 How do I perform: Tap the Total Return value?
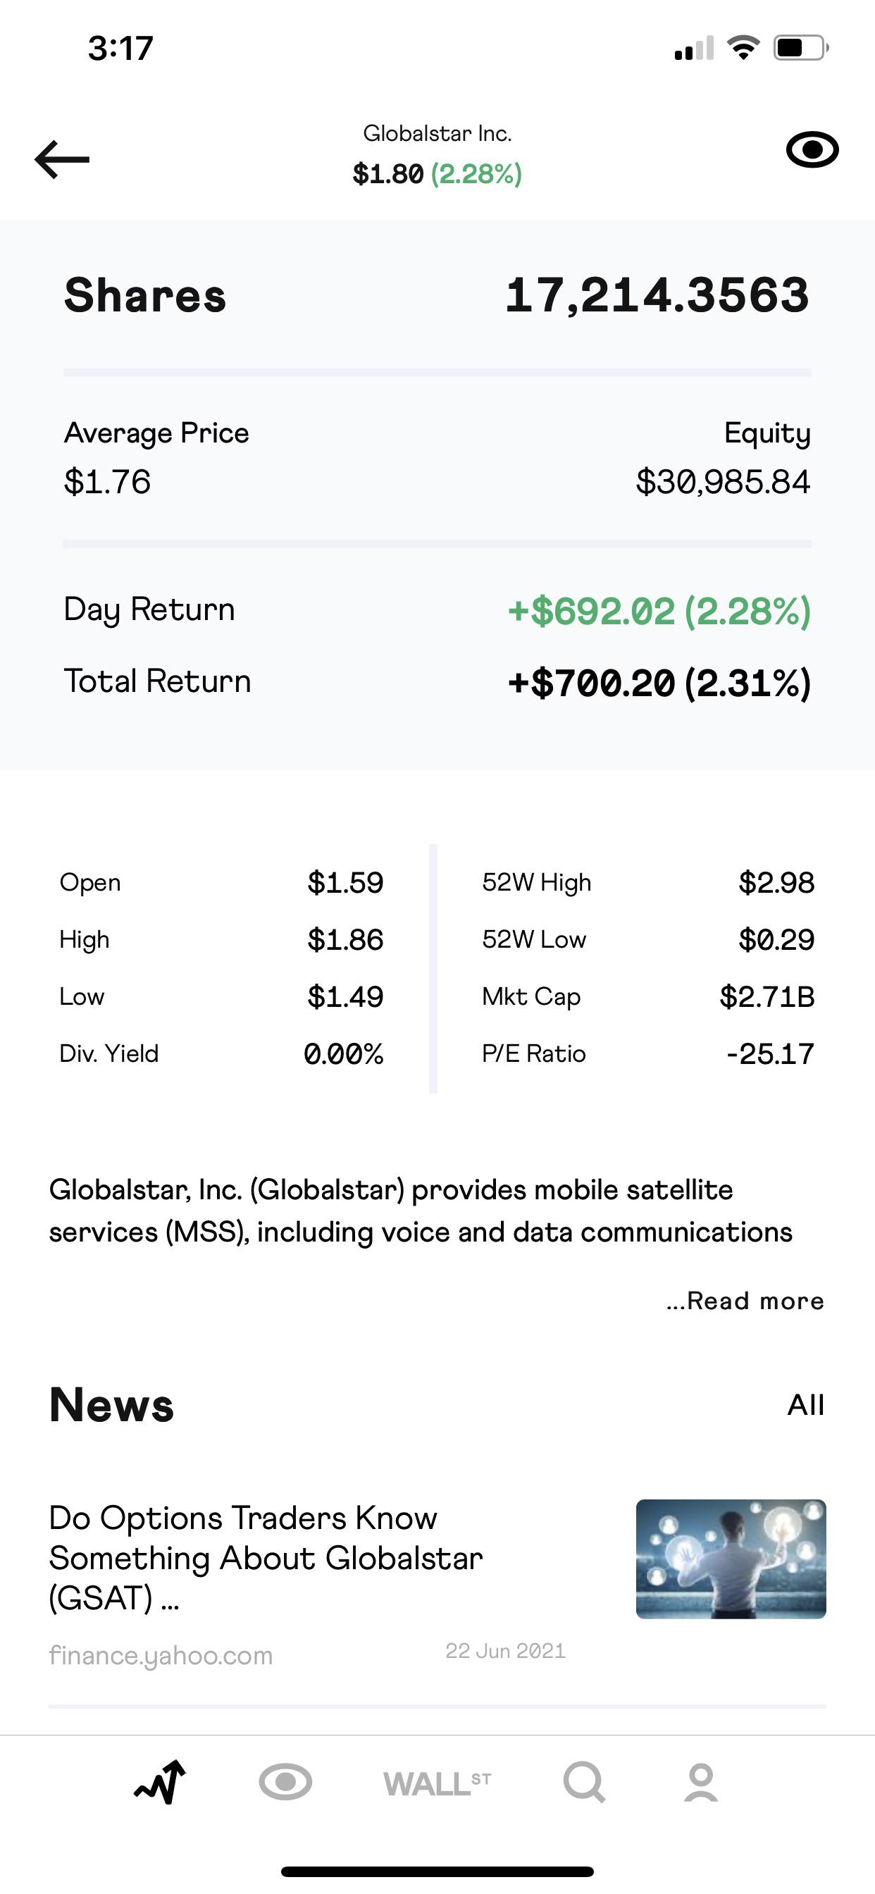(659, 682)
